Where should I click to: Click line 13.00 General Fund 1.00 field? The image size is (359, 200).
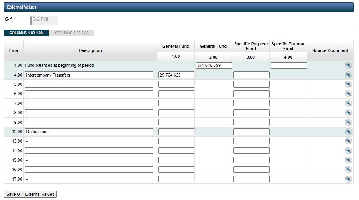click(x=176, y=141)
